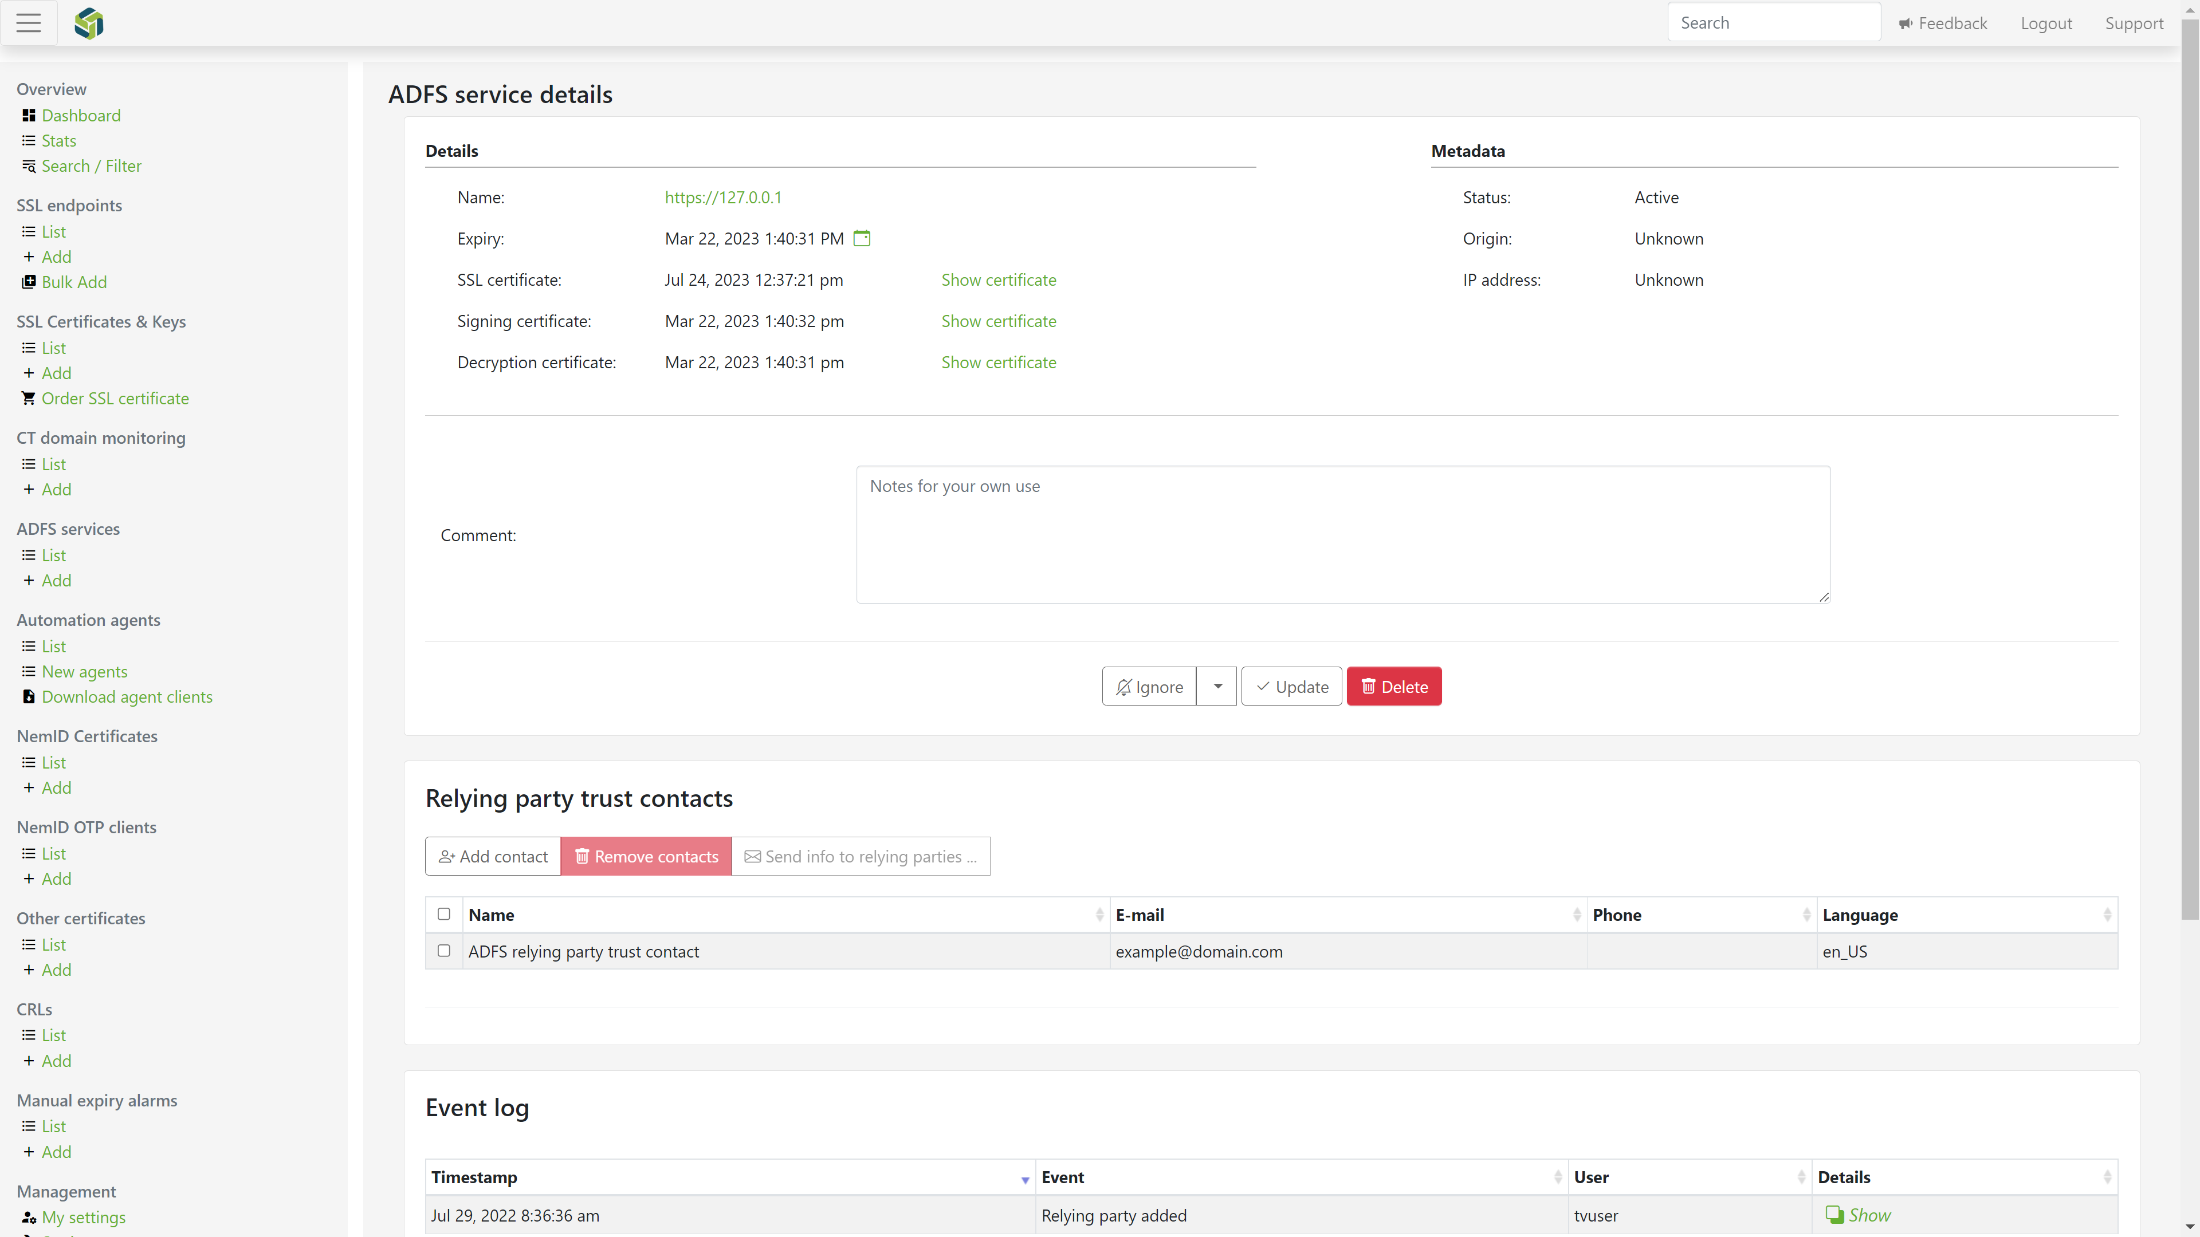Click Send info to relying parties button
The width and height of the screenshot is (2200, 1237).
[x=861, y=856]
